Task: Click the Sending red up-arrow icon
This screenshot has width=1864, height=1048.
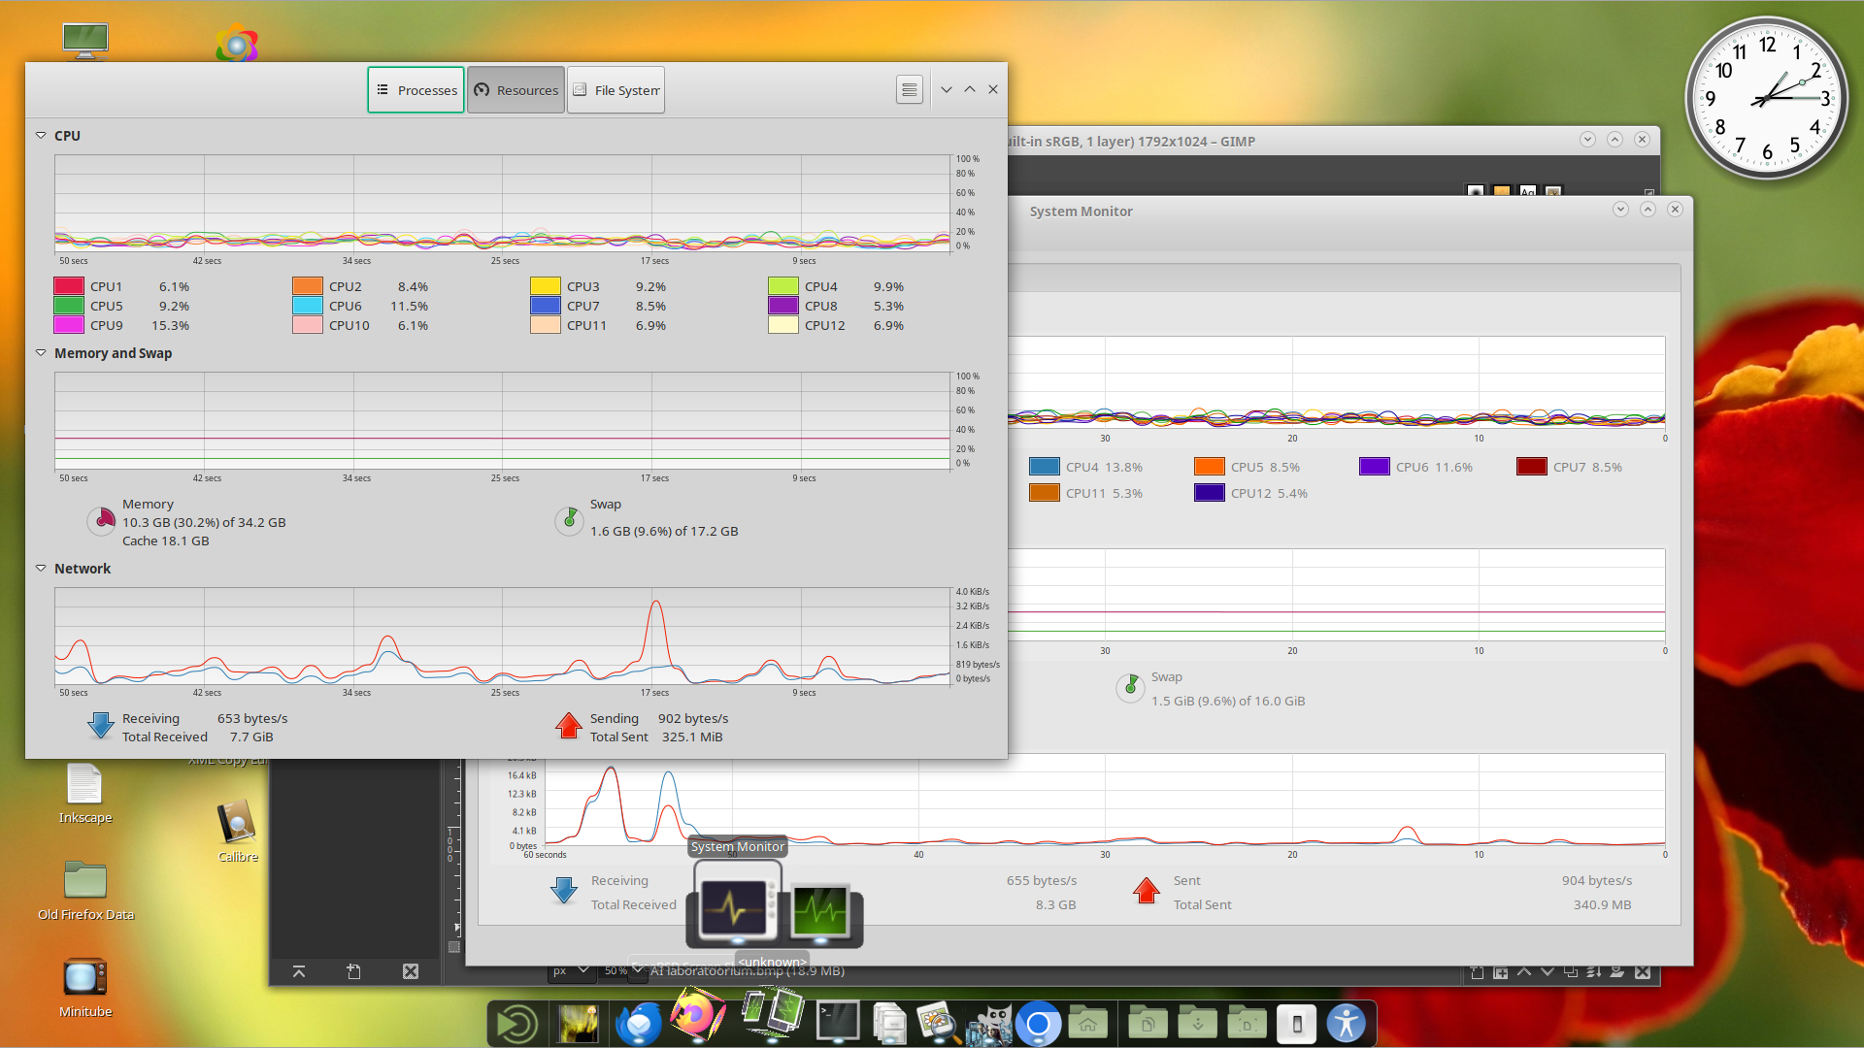Action: tap(569, 727)
